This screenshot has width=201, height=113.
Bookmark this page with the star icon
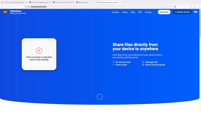[175, 7]
